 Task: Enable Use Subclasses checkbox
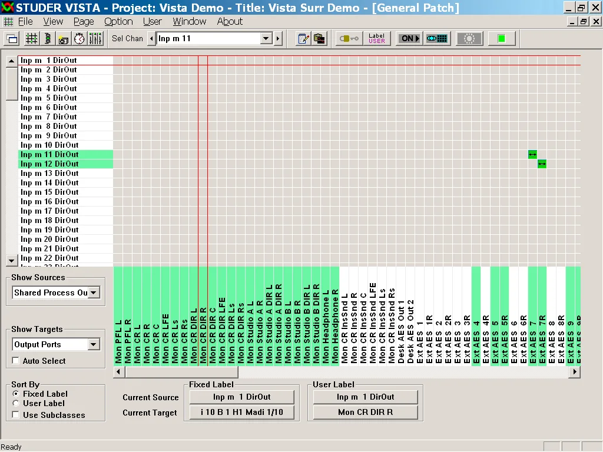pyautogui.click(x=16, y=415)
